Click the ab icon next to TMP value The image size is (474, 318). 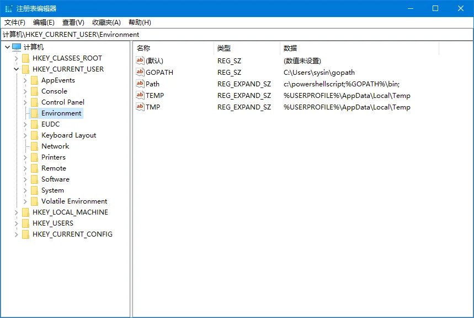pos(140,107)
